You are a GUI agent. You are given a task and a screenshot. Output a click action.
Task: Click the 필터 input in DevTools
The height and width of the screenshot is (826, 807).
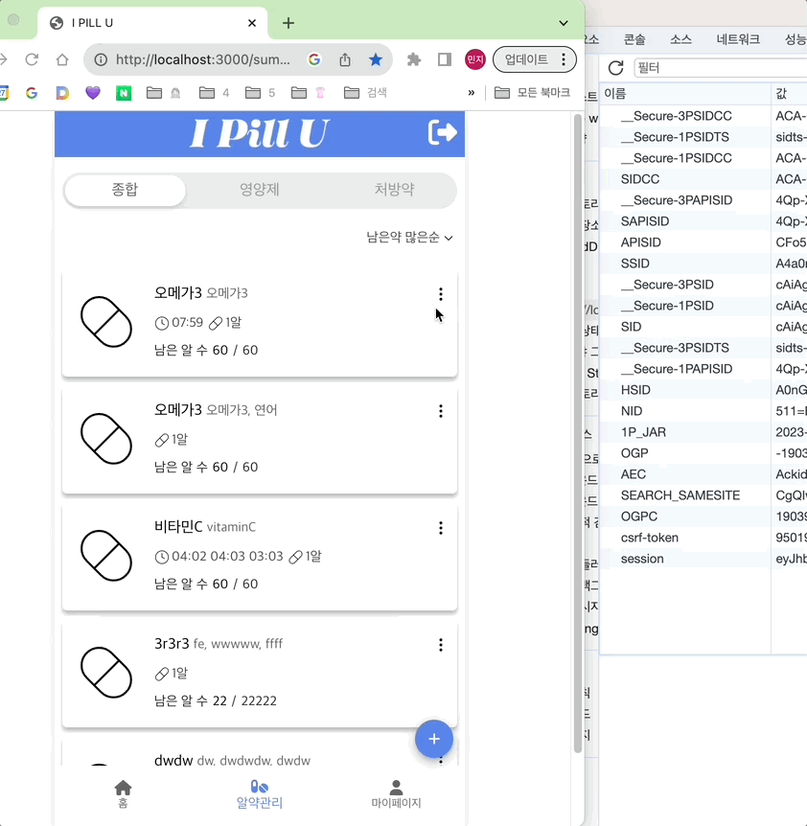click(x=720, y=67)
